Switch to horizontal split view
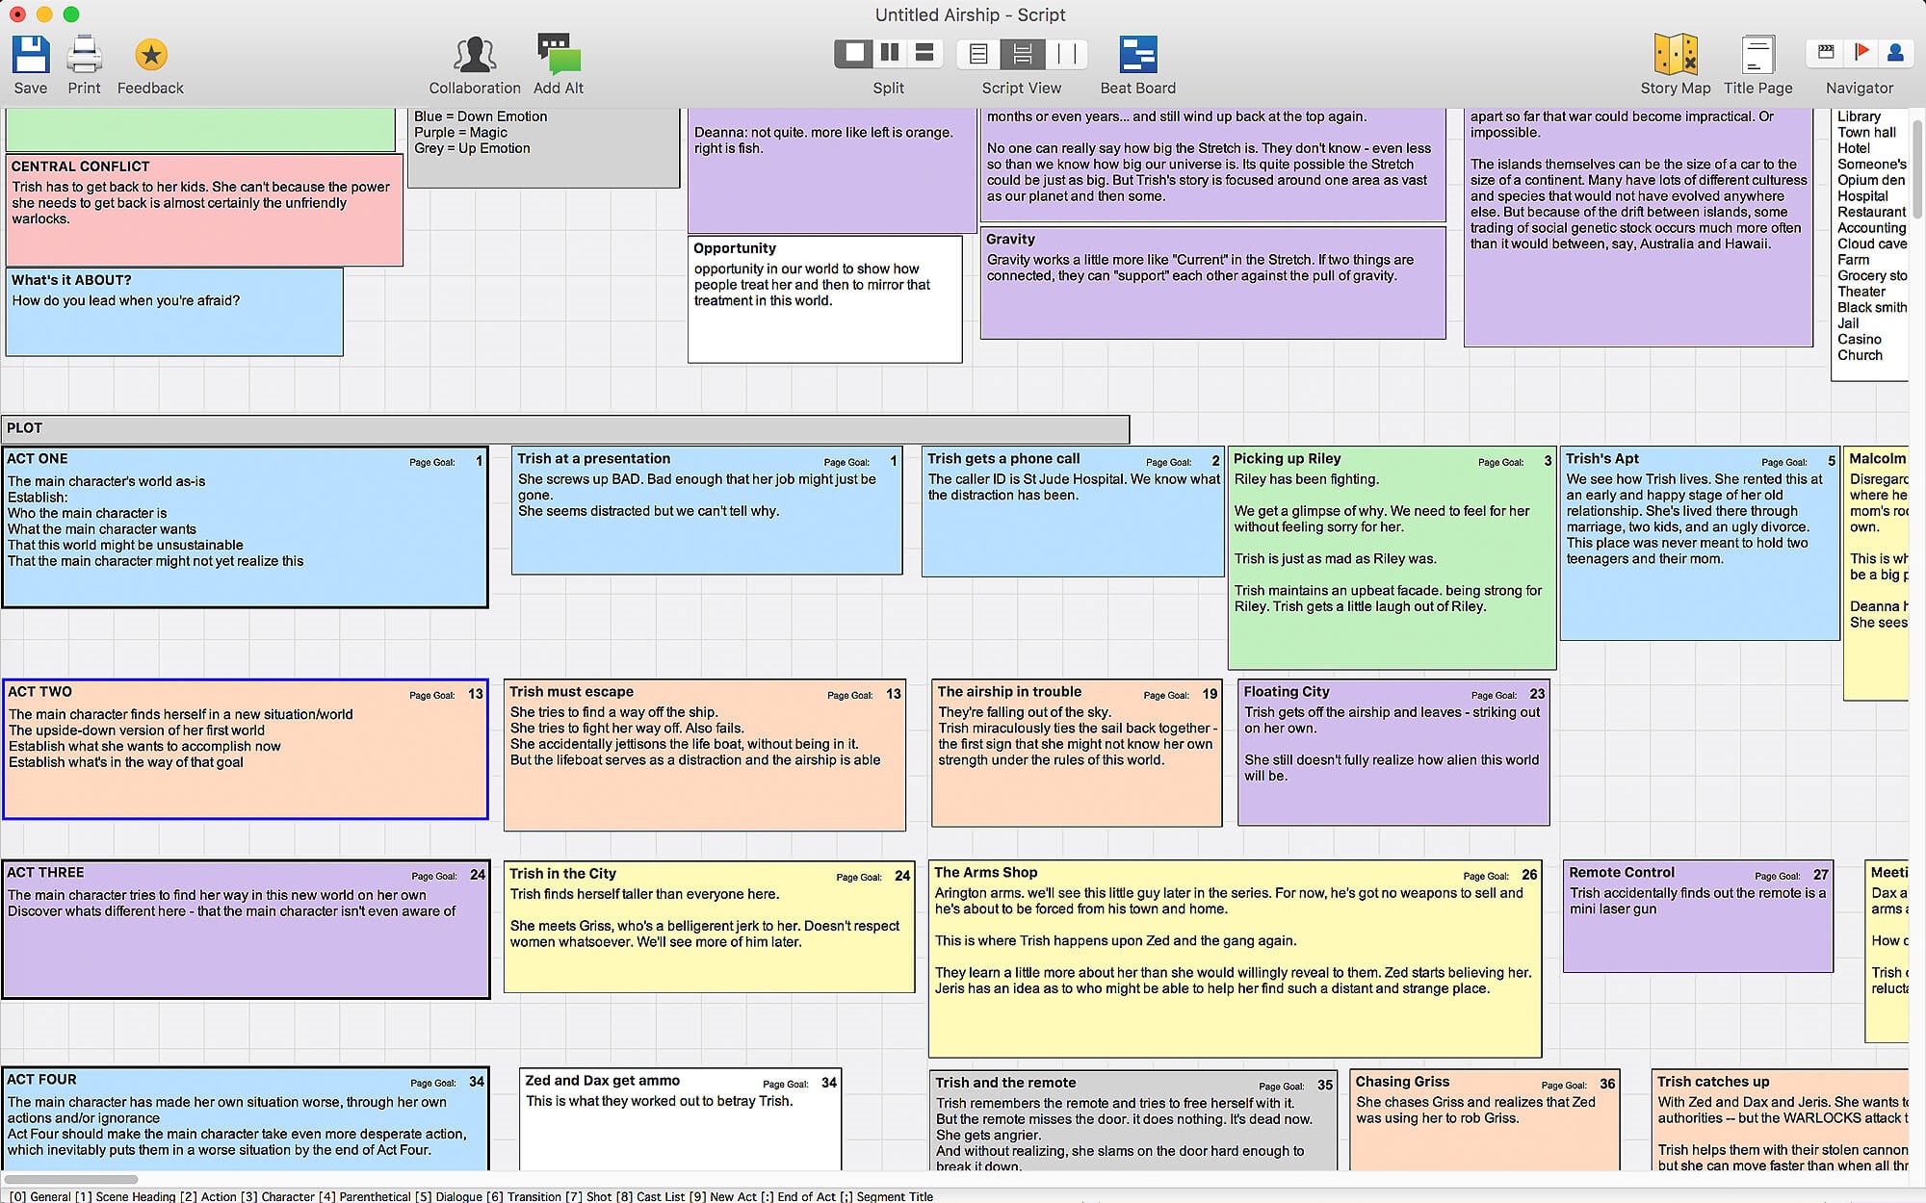Image resolution: width=1926 pixels, height=1203 pixels. click(924, 53)
